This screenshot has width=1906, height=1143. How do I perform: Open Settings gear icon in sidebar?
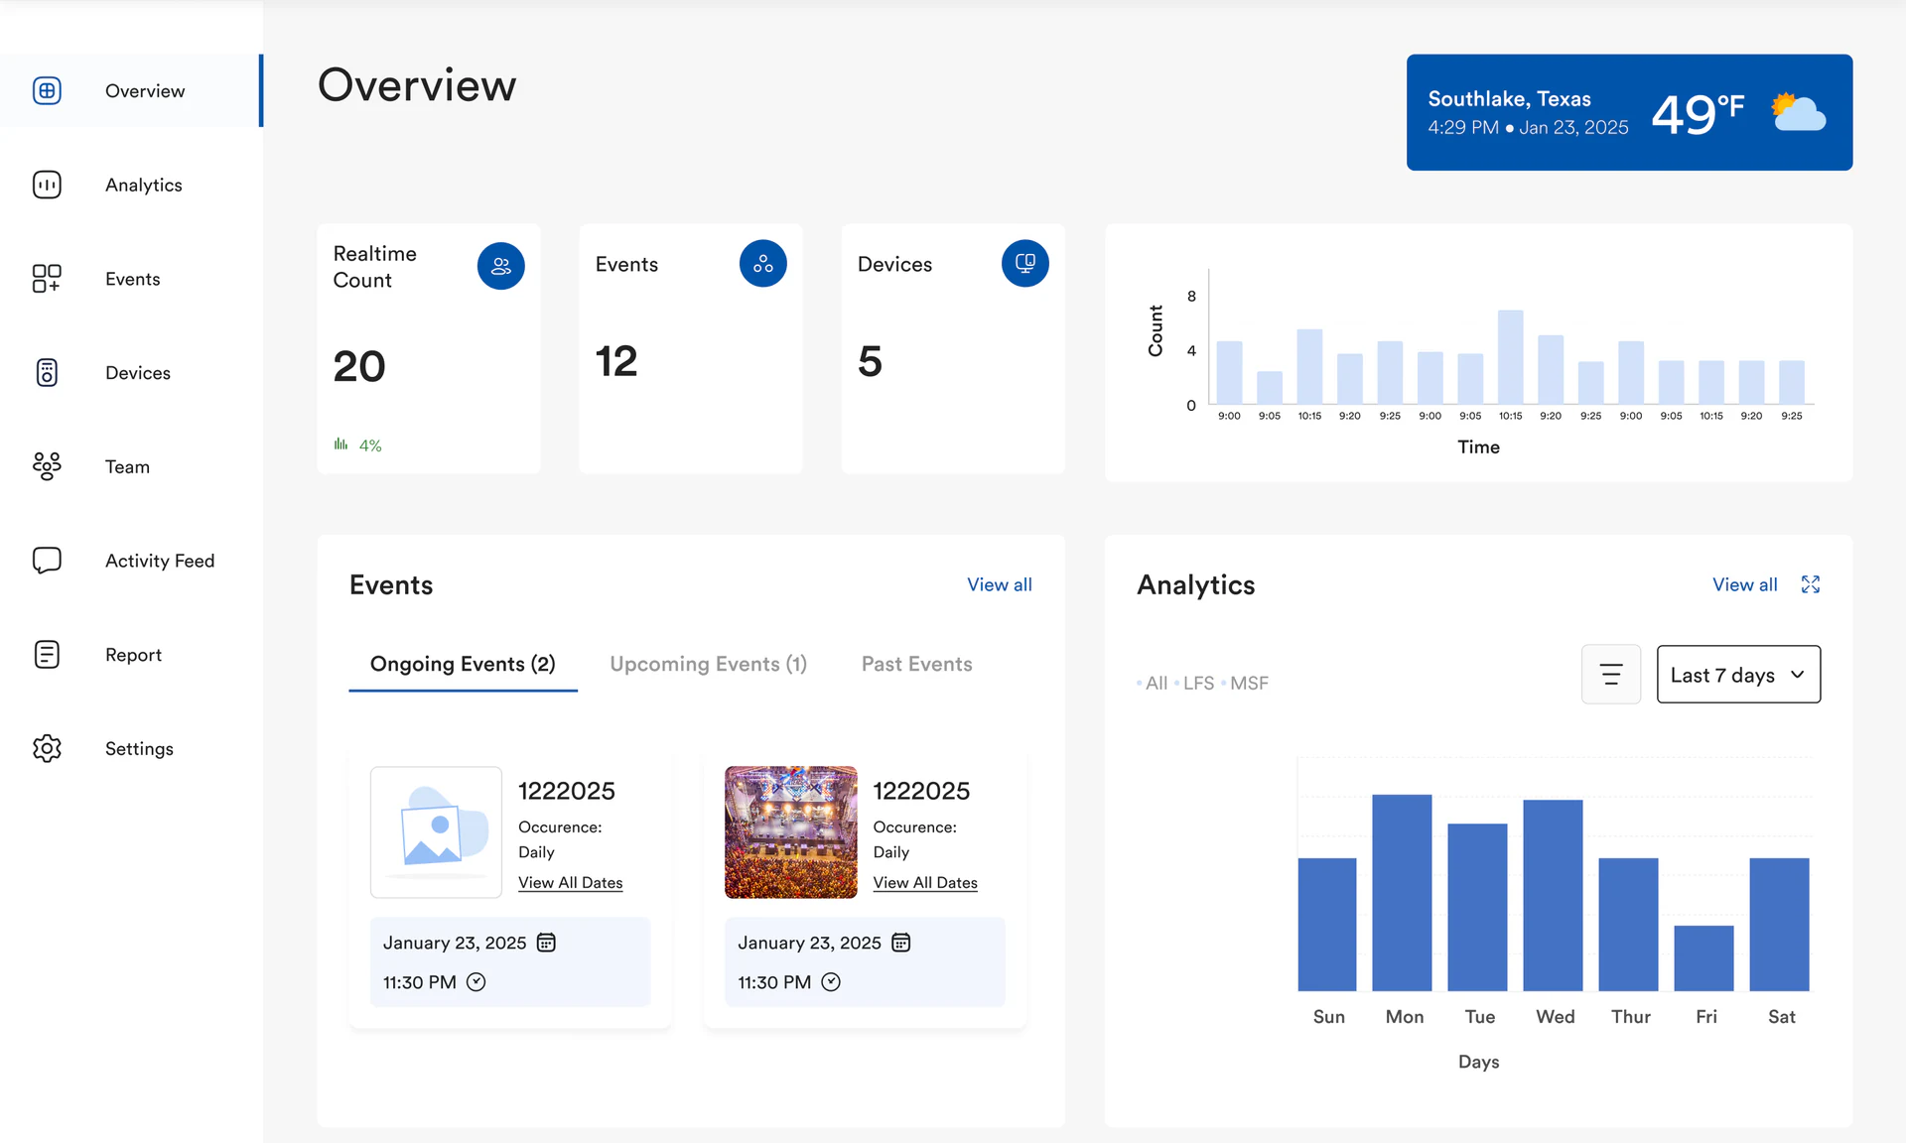tap(47, 748)
